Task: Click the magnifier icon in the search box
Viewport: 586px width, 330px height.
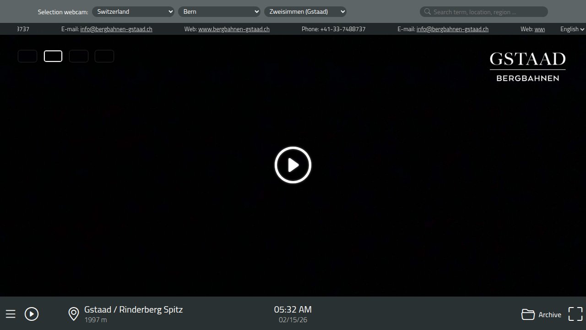Action: [x=427, y=12]
